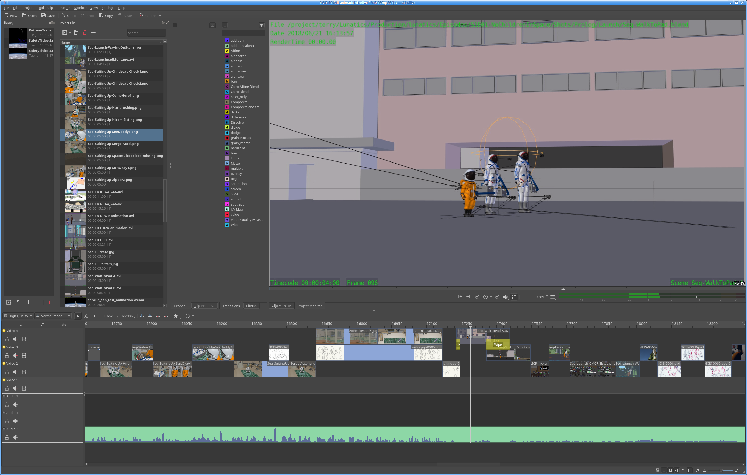Expand the Render button dropdown arrow
The width and height of the screenshot is (747, 475).
point(160,16)
